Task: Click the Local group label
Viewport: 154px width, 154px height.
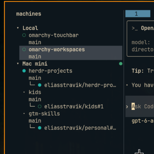Action: click(30, 28)
